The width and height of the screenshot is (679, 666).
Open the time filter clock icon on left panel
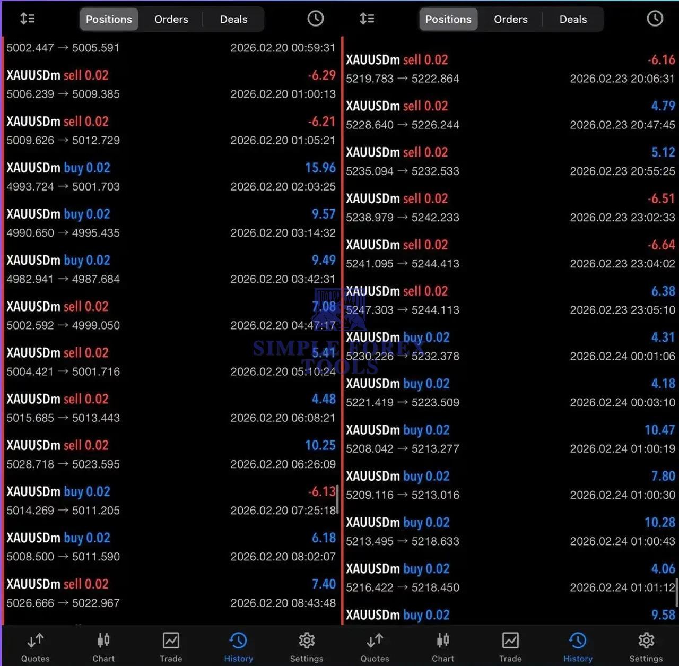pyautogui.click(x=315, y=19)
